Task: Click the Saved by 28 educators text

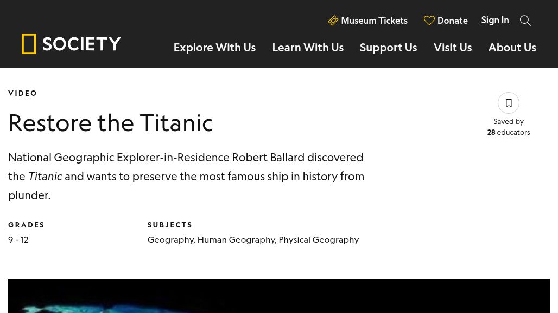Action: pos(509,127)
